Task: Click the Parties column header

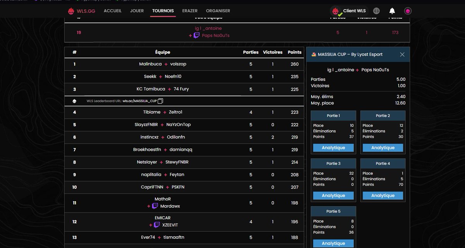Action: (x=251, y=52)
